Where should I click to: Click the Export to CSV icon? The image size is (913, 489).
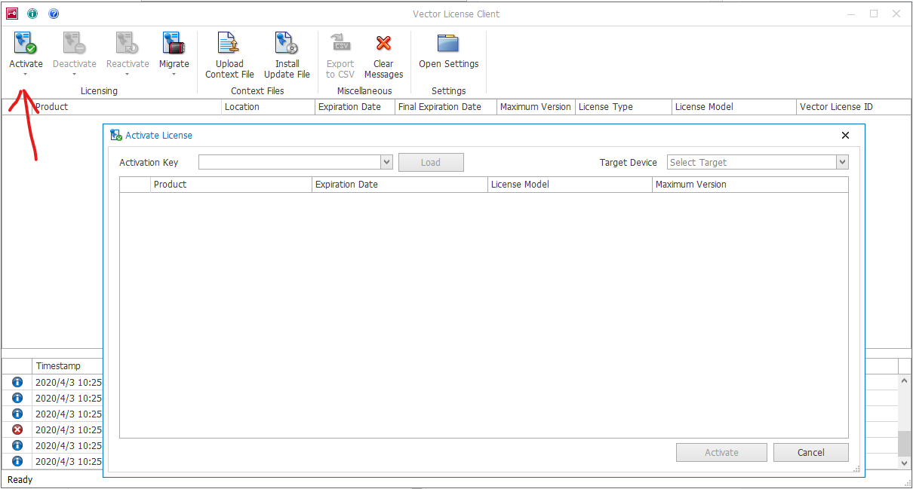(340, 43)
